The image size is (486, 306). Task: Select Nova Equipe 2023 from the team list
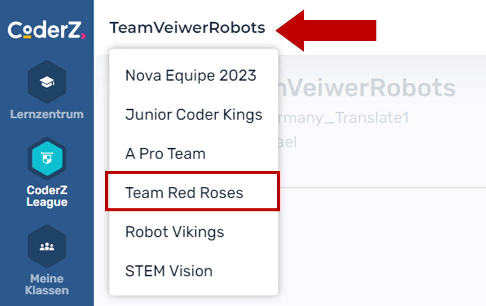(x=191, y=76)
